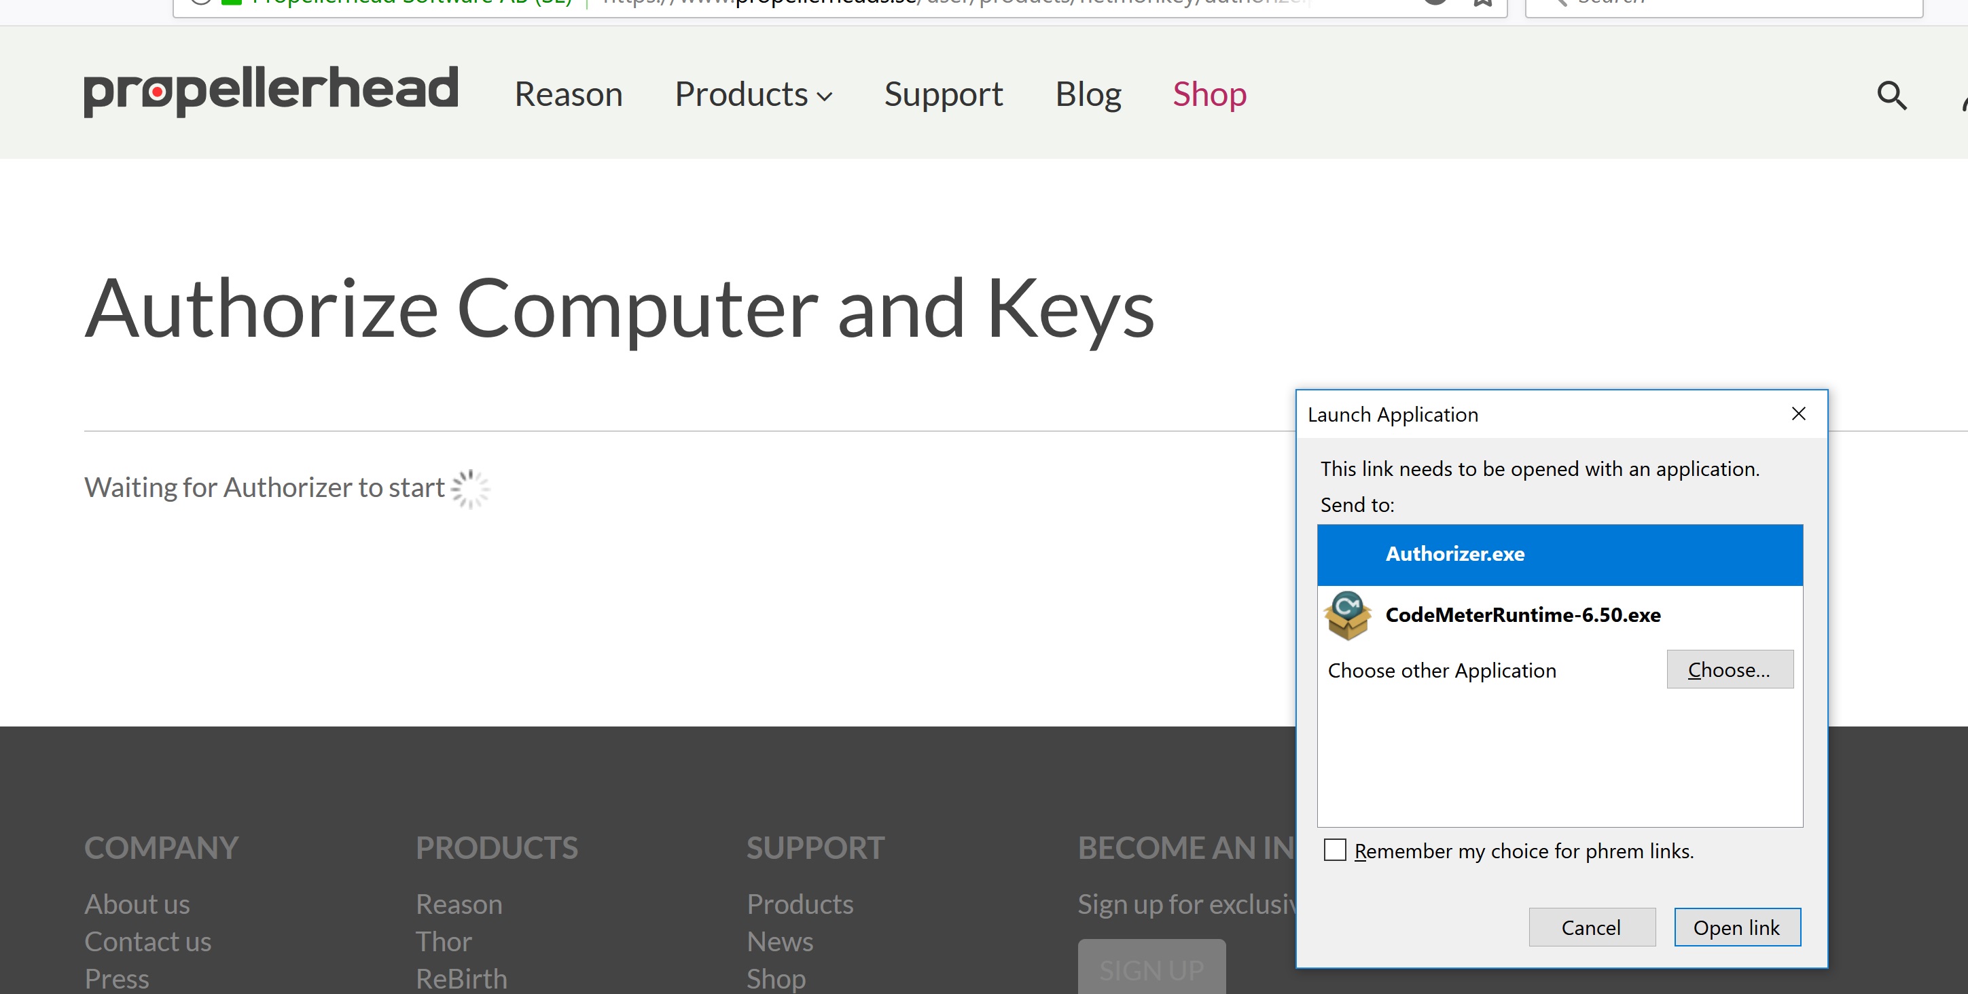Open the Blog page
The image size is (1968, 994).
point(1088,94)
